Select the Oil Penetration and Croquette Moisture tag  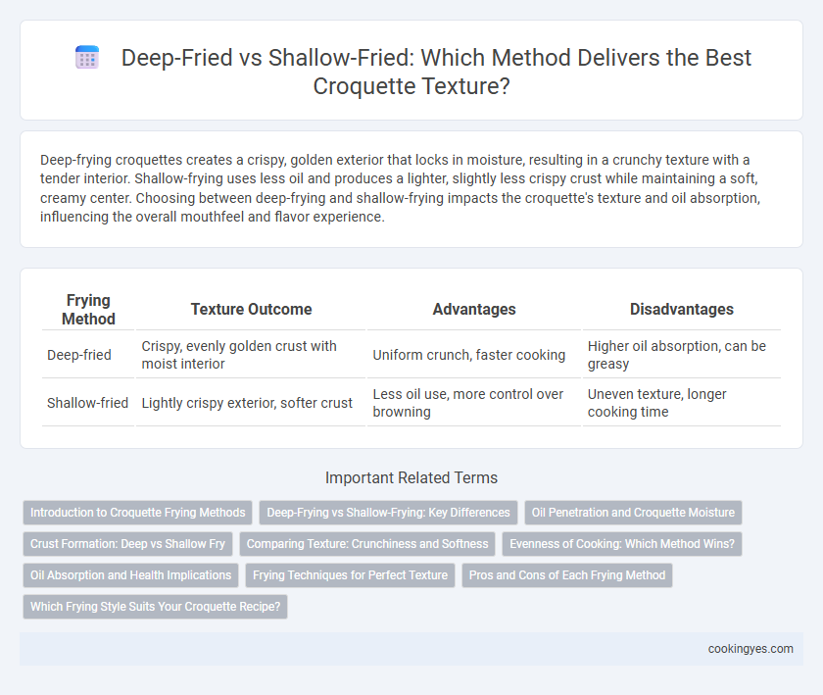(633, 513)
